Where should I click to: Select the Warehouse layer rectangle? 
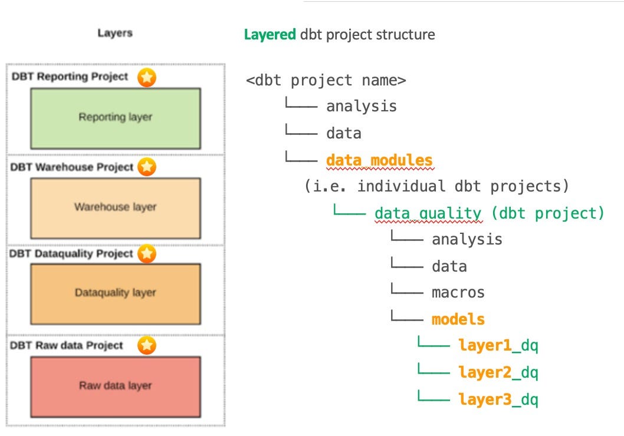(116, 206)
